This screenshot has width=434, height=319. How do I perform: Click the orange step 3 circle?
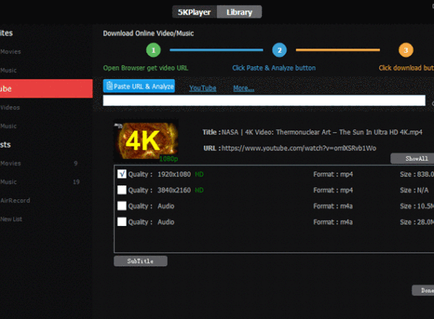pyautogui.click(x=406, y=51)
